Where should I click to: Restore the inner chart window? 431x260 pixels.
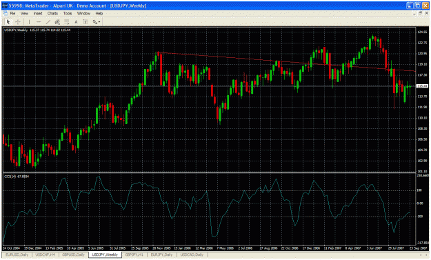point(420,13)
